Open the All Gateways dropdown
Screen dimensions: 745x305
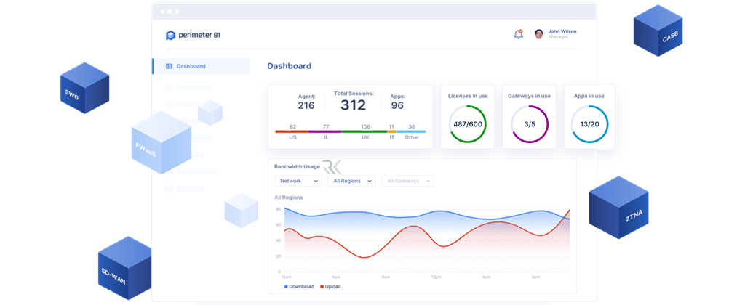tap(407, 181)
